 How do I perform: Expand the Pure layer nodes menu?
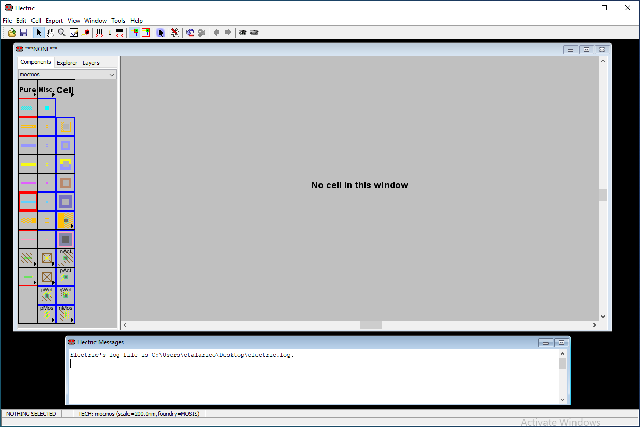[x=27, y=89]
